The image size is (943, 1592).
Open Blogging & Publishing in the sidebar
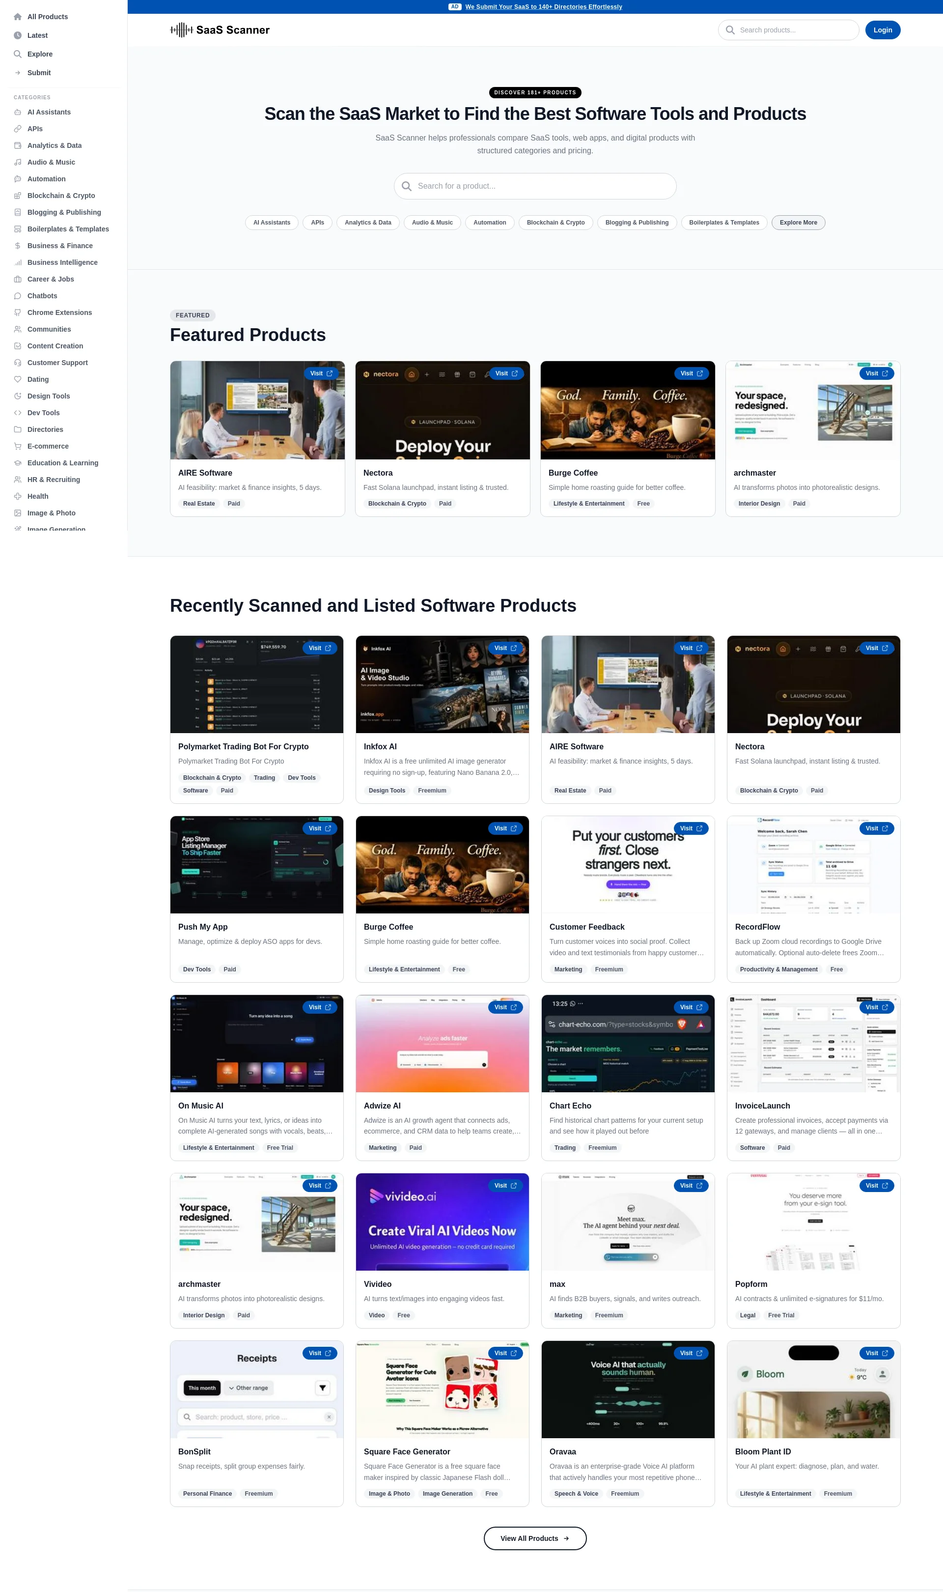(x=63, y=212)
